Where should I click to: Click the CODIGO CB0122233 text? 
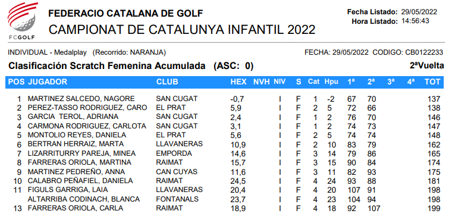(x=407, y=52)
